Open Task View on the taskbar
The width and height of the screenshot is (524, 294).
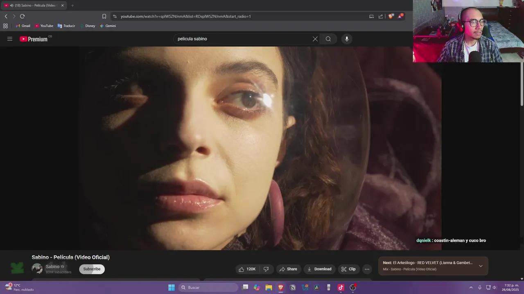[245, 287]
